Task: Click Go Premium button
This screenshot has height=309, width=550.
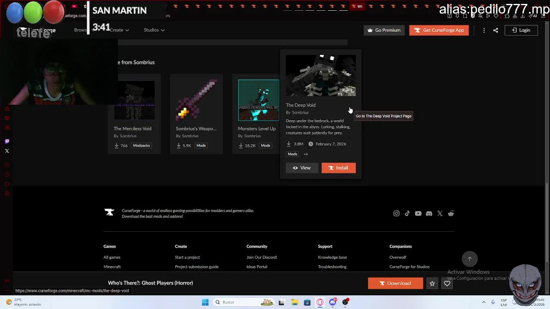Action: [384, 30]
